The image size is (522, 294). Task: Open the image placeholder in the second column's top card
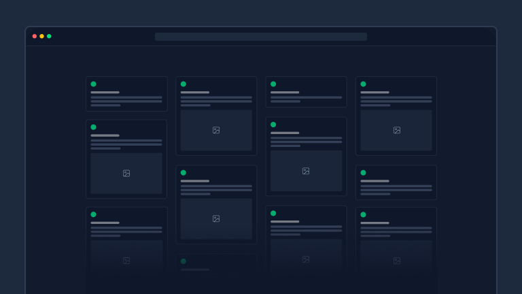click(216, 130)
